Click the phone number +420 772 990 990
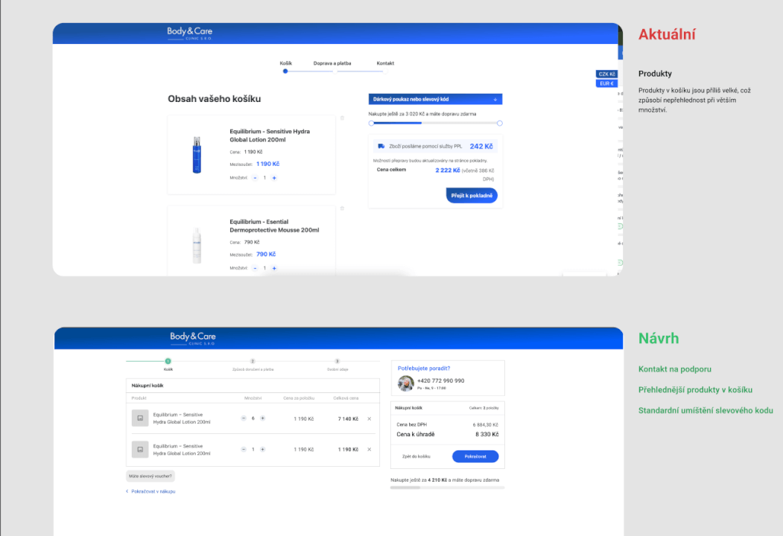 pyautogui.click(x=440, y=380)
